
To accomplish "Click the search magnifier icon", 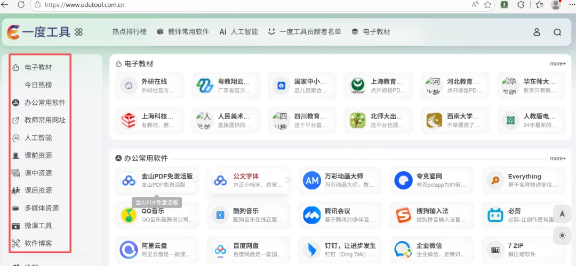I will [x=557, y=32].
